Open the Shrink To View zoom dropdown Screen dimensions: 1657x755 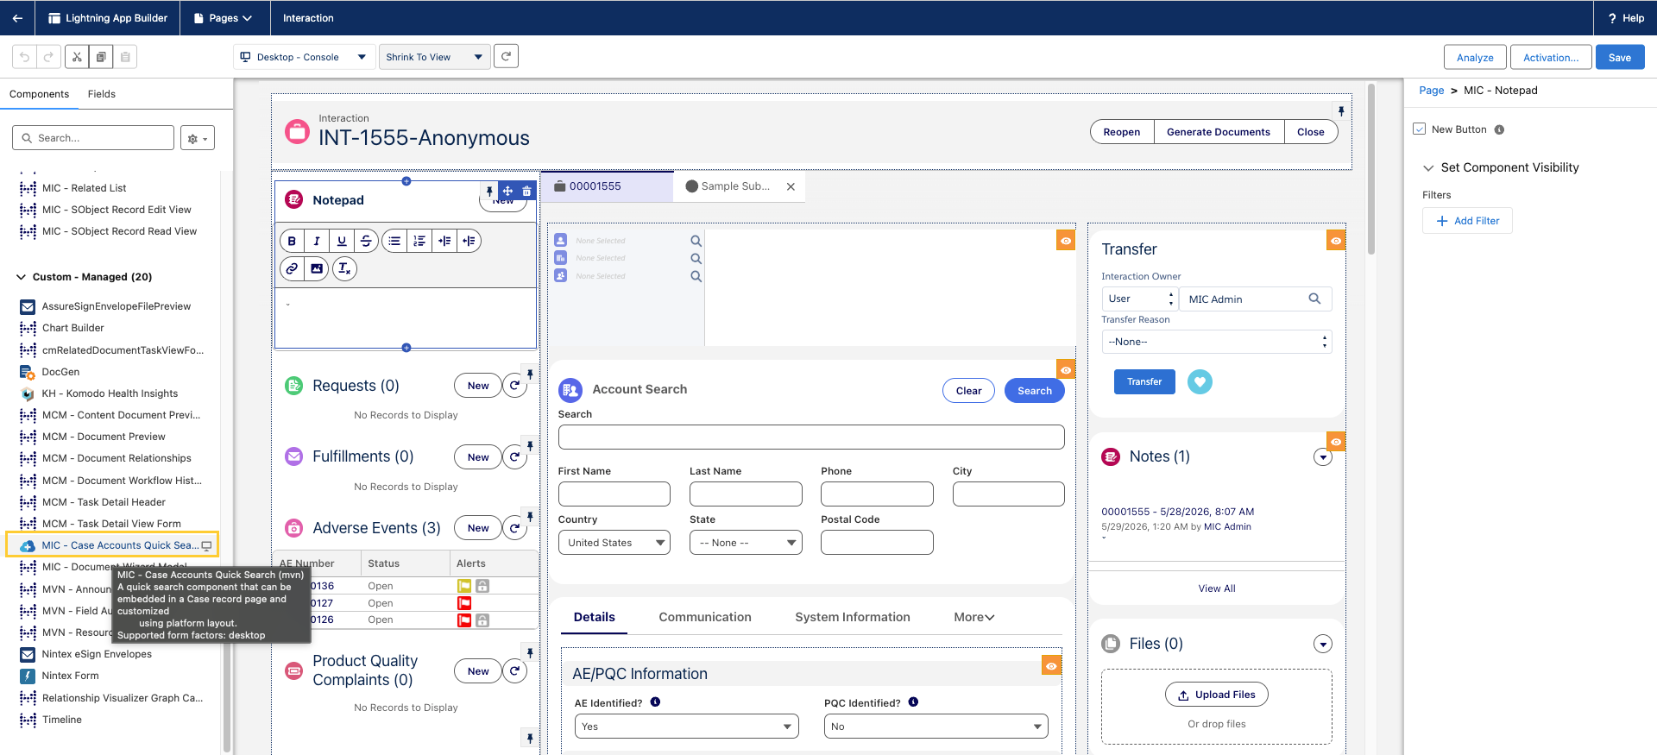(434, 57)
